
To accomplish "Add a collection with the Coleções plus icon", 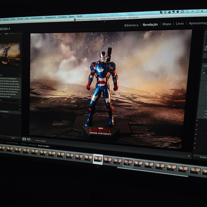I will (x=20, y=109).
